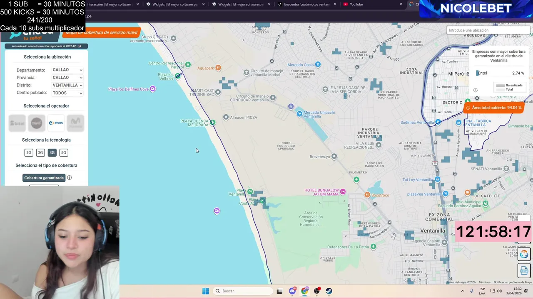Switch to the Encuentra 'cuatrimotos ventanilla' tab
This screenshot has height=299, width=533.
(x=307, y=4)
